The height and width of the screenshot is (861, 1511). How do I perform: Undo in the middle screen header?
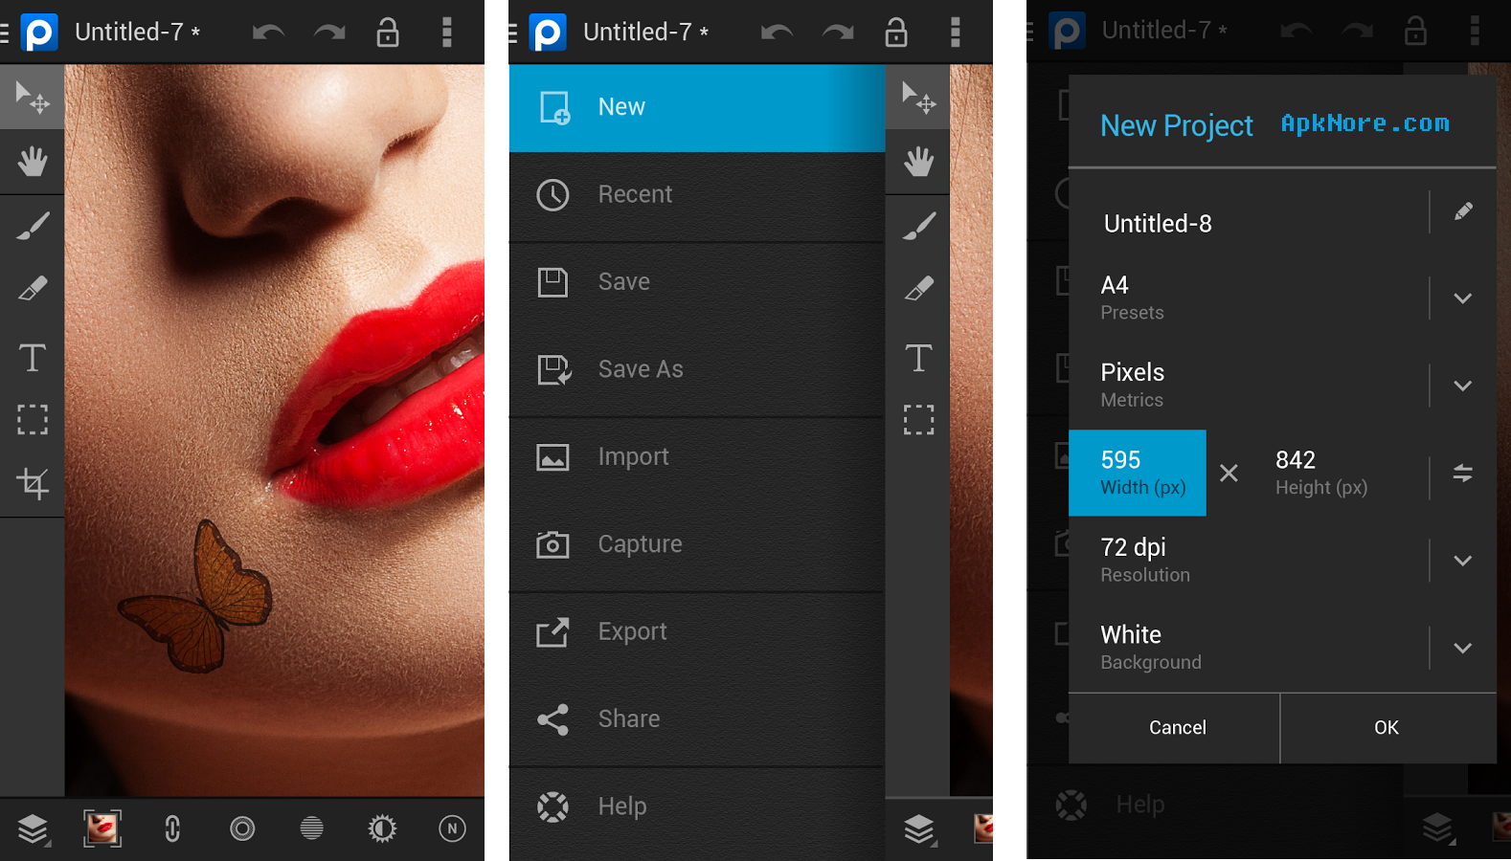coord(777,33)
